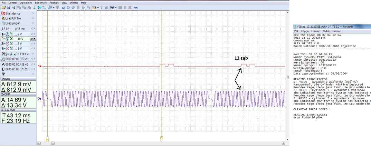Image resolution: width=371 pixels, height=148 pixels.
Task: Click the Load plug-in button
Action: click(x=14, y=23)
